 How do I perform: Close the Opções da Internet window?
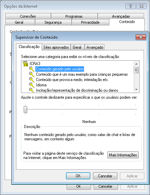tap(141, 6)
